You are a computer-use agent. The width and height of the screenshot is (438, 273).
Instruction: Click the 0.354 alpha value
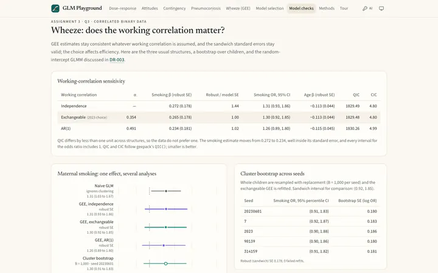131,117
